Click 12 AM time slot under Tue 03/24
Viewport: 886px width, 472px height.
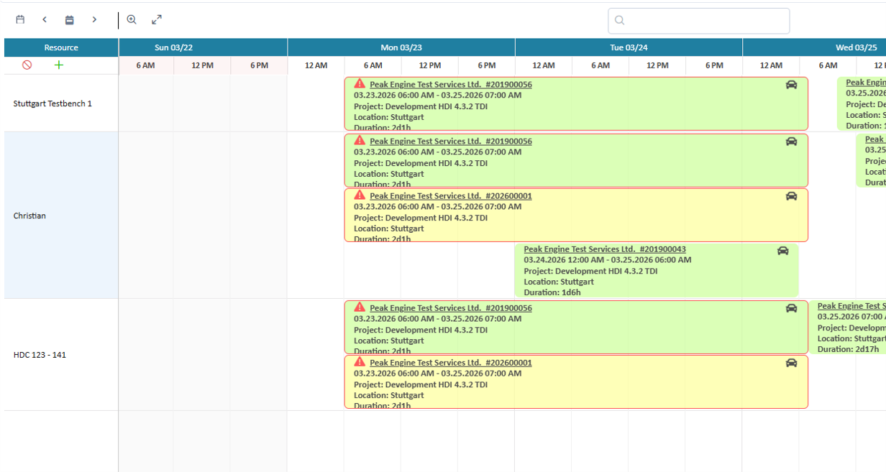pyautogui.click(x=544, y=65)
